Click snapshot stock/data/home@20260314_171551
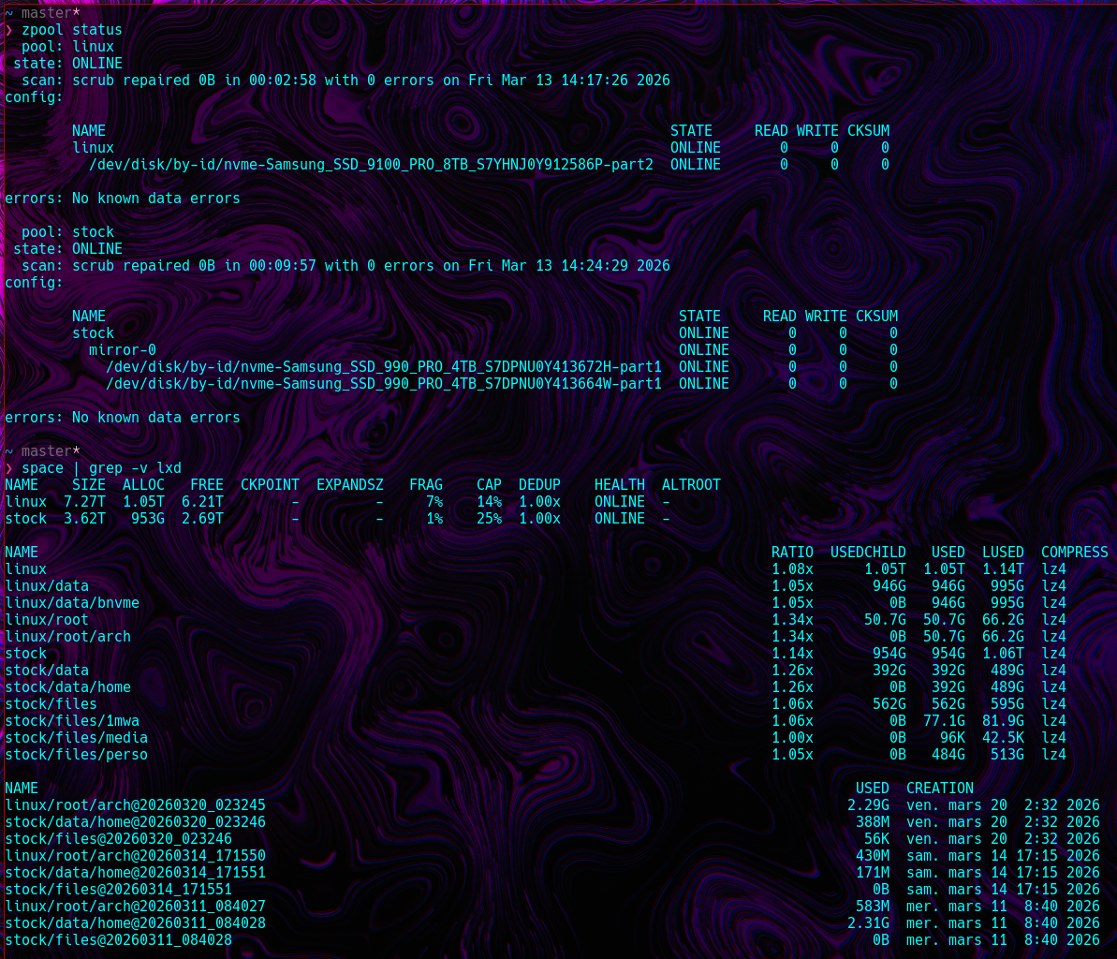Screen dimensions: 1117x959 pos(136,873)
